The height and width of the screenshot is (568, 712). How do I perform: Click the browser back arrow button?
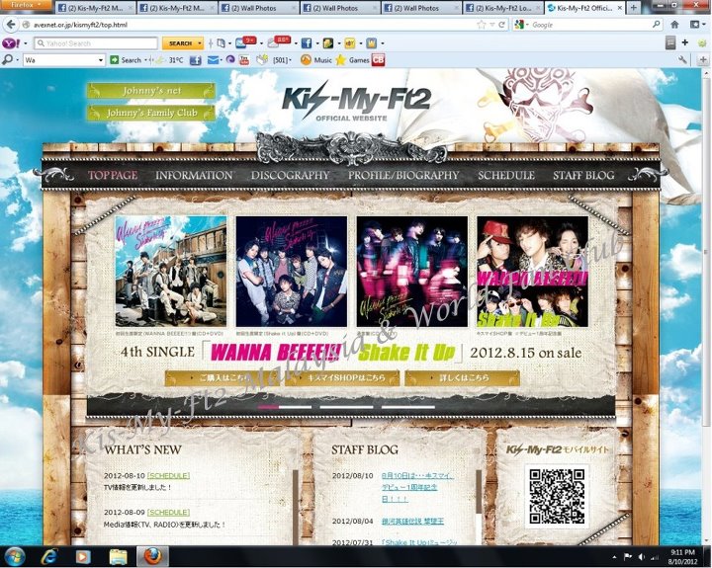[x=11, y=24]
